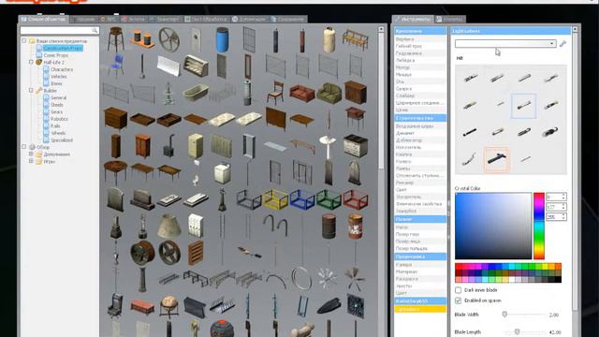Screen dimensions: 599x337
Task: Open the hilt preset dropdown
Action: (x=505, y=44)
